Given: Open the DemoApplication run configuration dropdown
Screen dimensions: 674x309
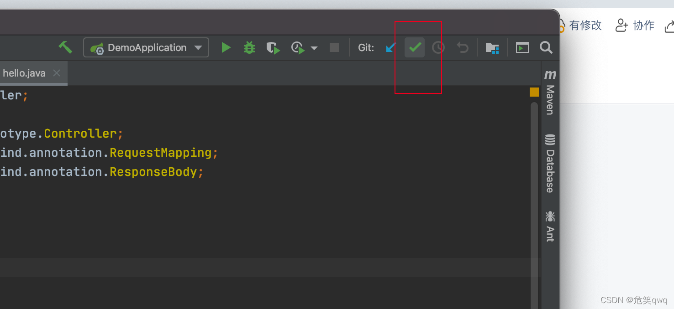Looking at the screenshot, I should pos(146,47).
